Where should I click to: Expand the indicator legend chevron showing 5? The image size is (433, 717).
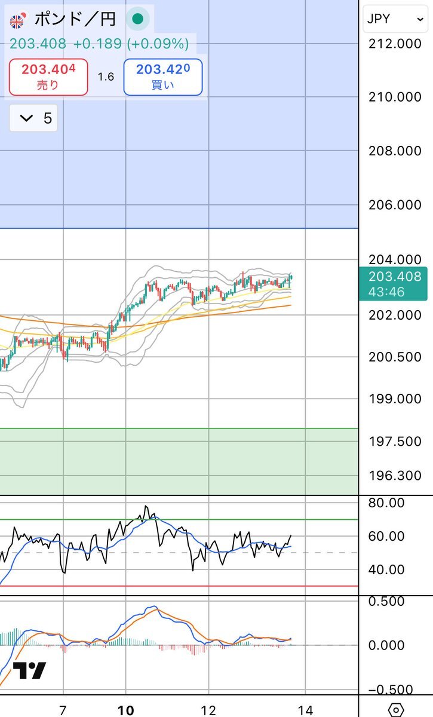(x=34, y=118)
